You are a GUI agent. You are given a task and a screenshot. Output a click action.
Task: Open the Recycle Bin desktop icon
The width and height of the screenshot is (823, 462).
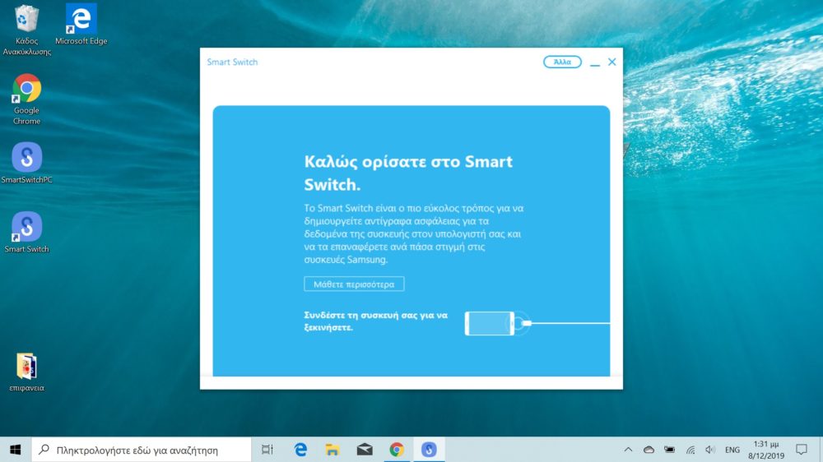pos(26,20)
